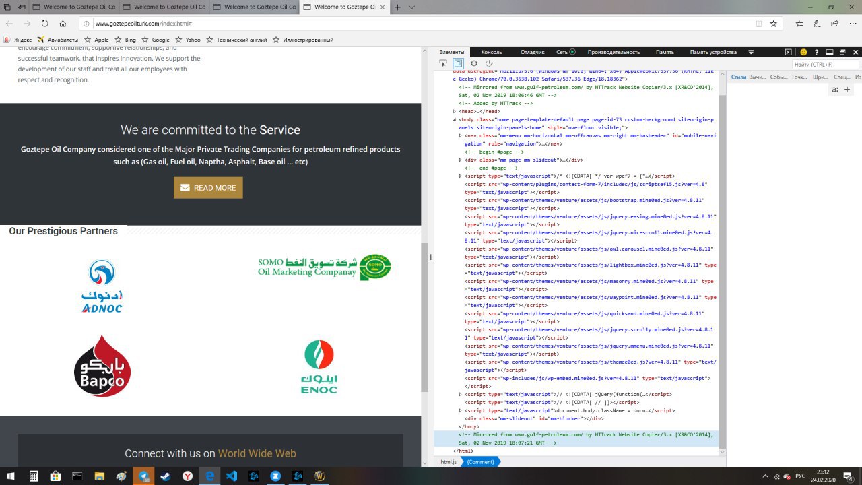Viewport: 862px width, 485px height.
Task: Open DevTools help question mark icon
Action: 816,52
